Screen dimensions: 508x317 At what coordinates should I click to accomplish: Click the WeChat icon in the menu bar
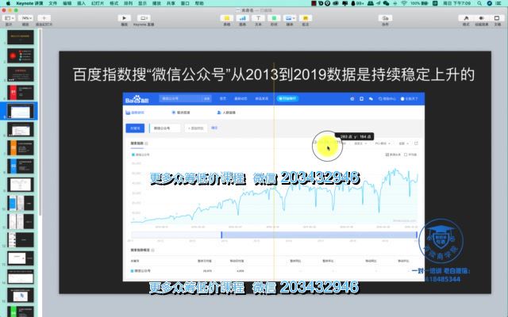click(387, 3)
